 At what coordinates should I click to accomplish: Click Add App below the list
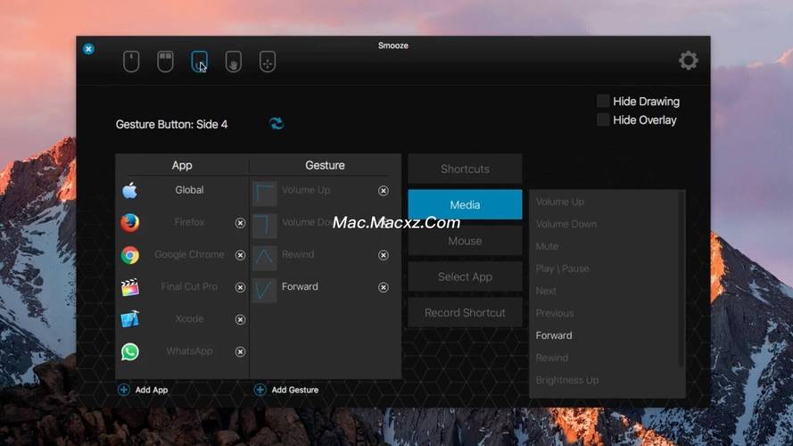click(143, 390)
